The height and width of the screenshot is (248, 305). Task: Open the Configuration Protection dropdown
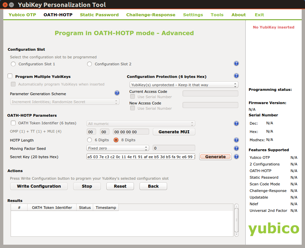click(184, 85)
